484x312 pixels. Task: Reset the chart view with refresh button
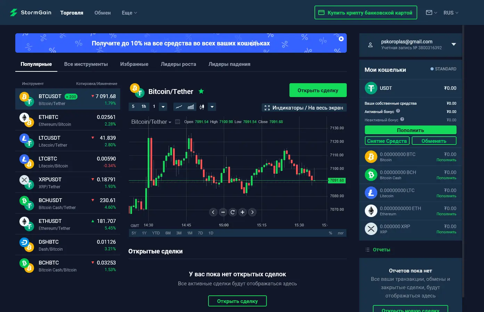(233, 212)
